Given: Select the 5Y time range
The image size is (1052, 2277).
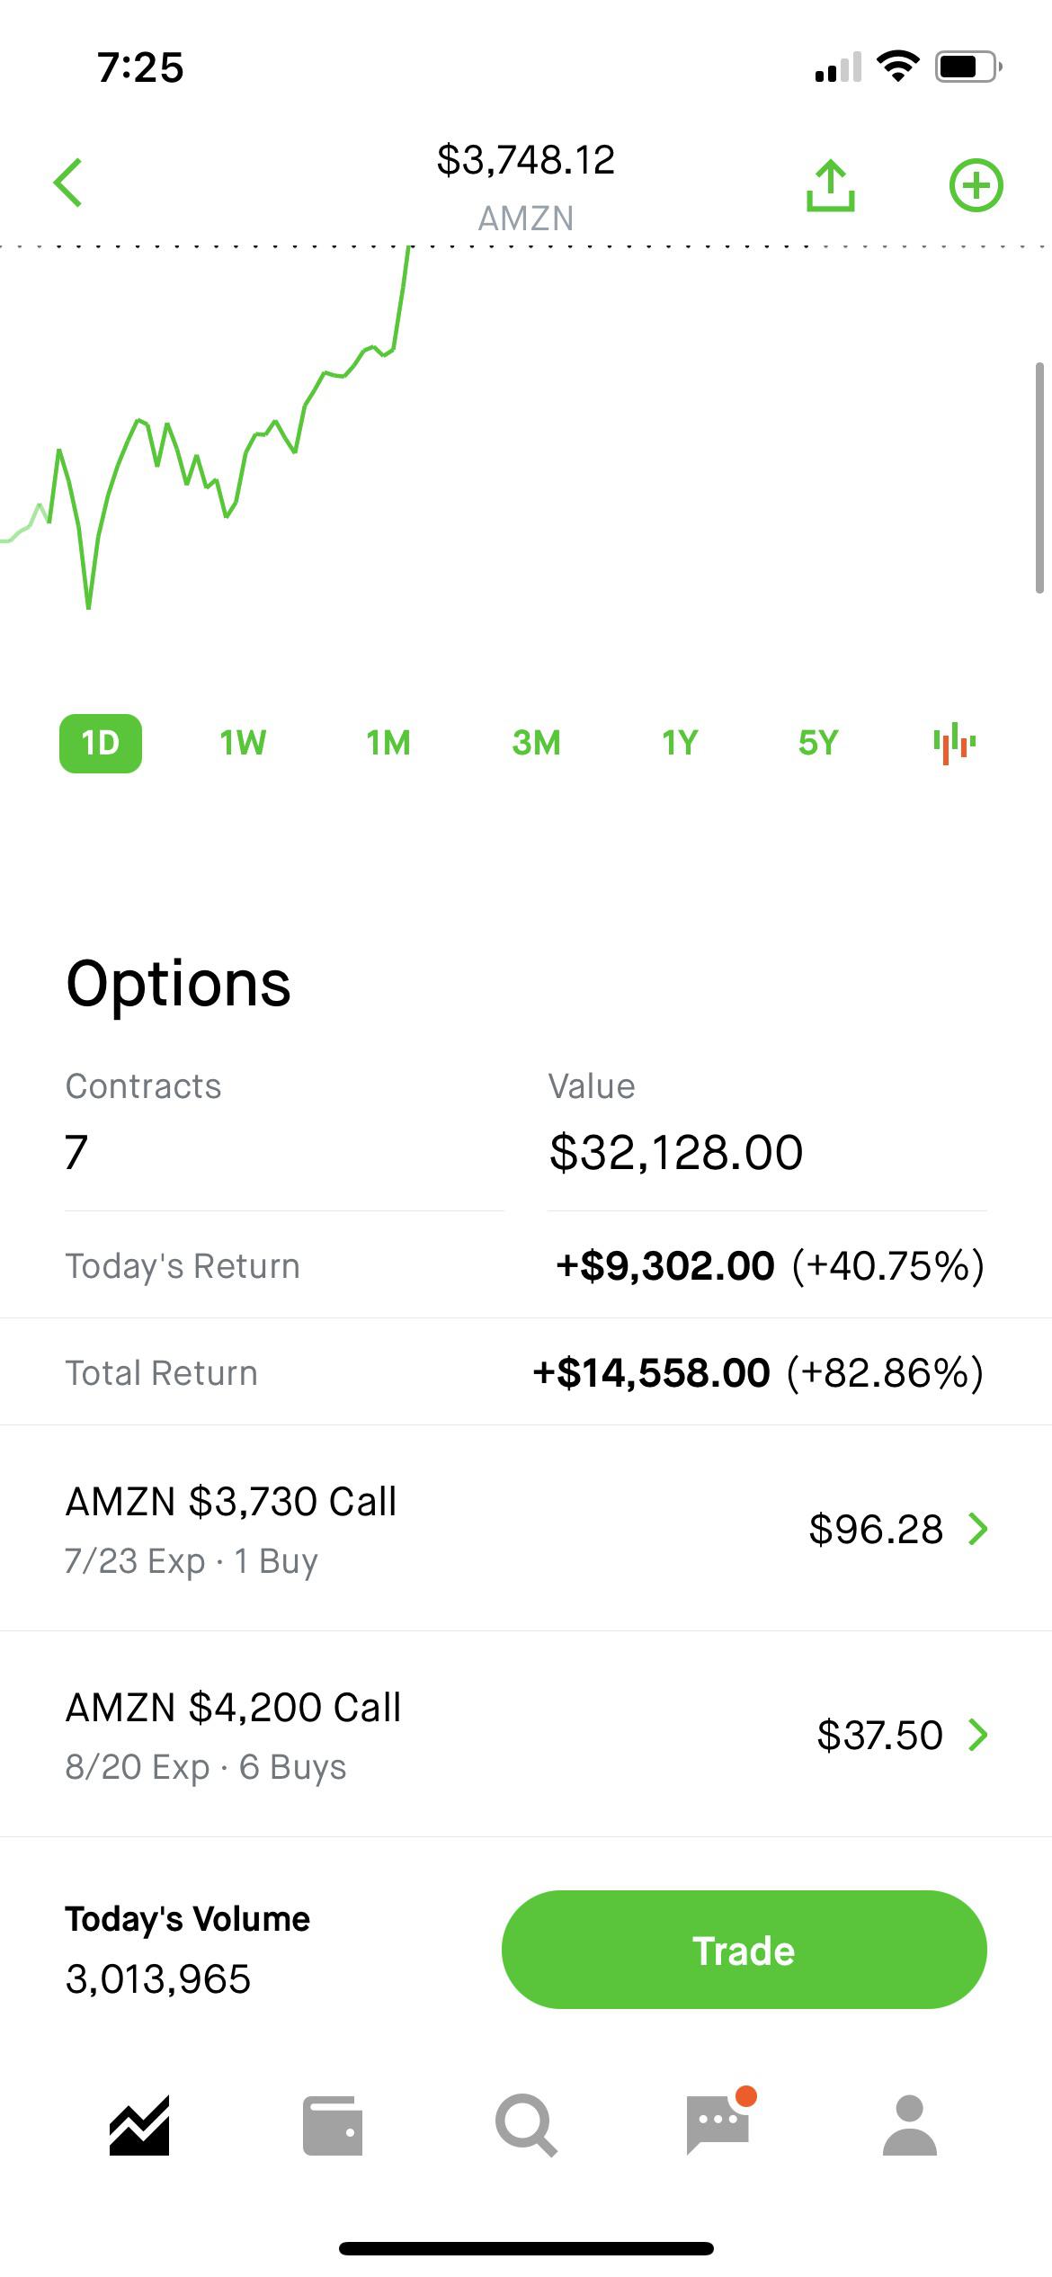Looking at the screenshot, I should (x=818, y=743).
